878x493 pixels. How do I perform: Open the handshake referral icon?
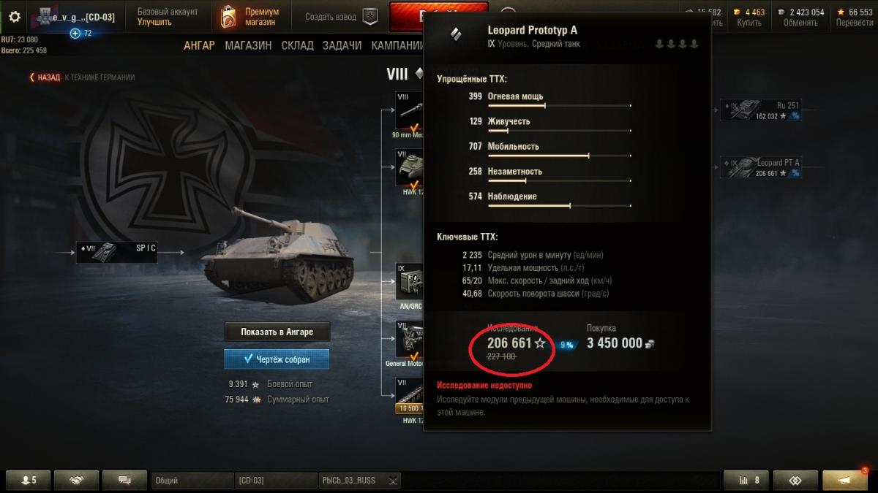(x=77, y=480)
